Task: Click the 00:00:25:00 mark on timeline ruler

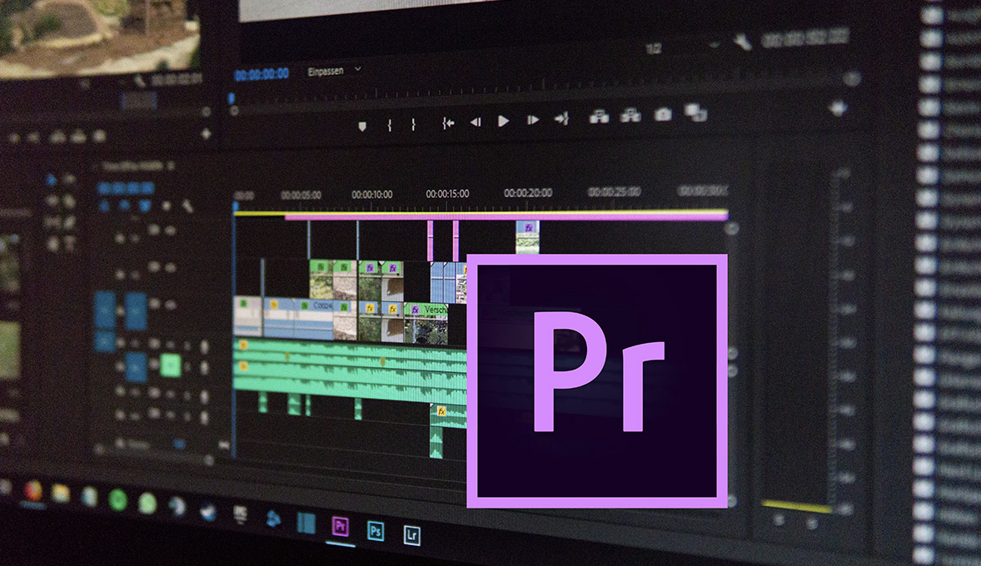Action: pyautogui.click(x=614, y=191)
